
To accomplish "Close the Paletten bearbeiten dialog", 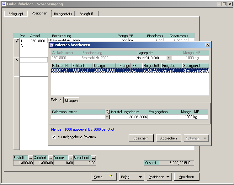I will coord(207,45).
